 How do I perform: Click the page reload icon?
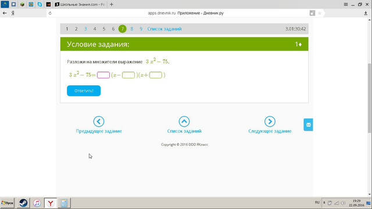click(x=50, y=13)
